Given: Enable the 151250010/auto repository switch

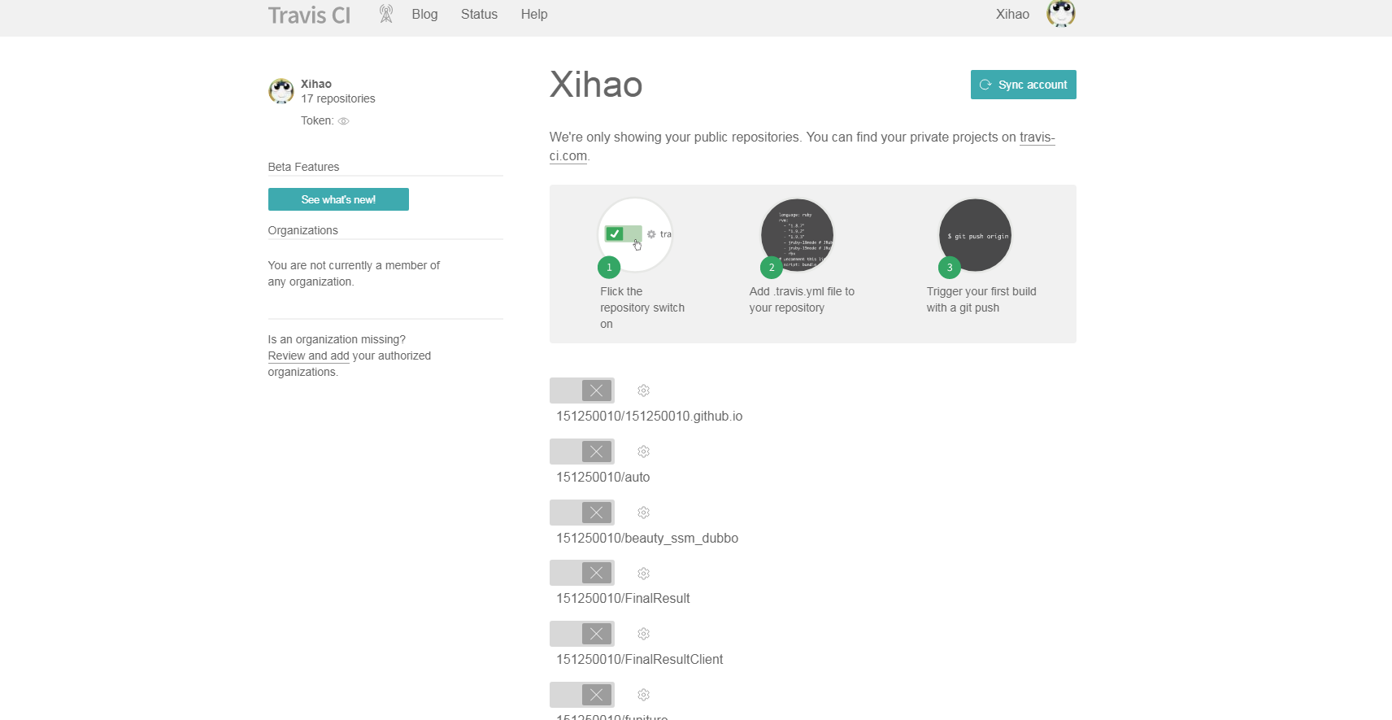Looking at the screenshot, I should point(582,452).
